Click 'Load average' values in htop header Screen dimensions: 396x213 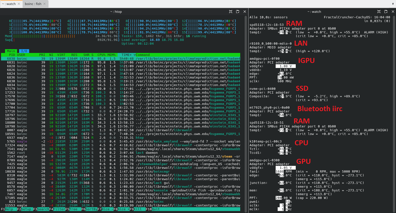click(x=167, y=40)
